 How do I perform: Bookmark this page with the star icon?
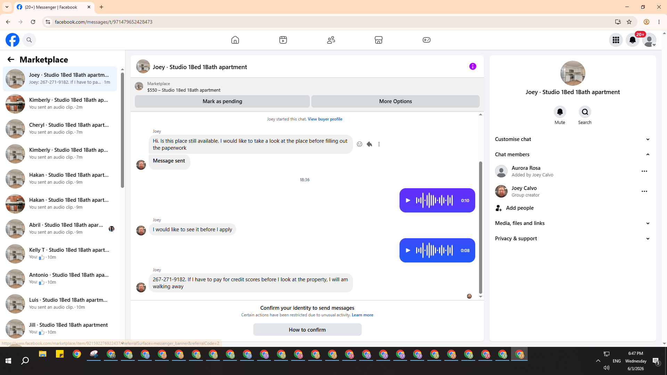click(x=629, y=22)
